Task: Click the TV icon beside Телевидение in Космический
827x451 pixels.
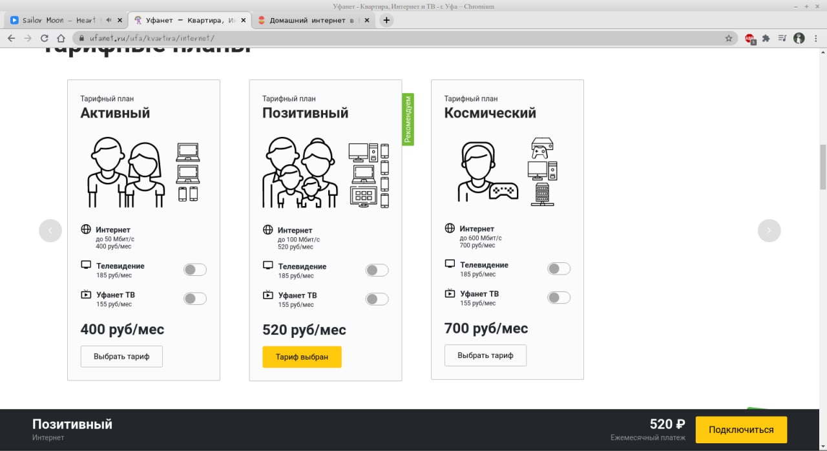Action: click(450, 264)
